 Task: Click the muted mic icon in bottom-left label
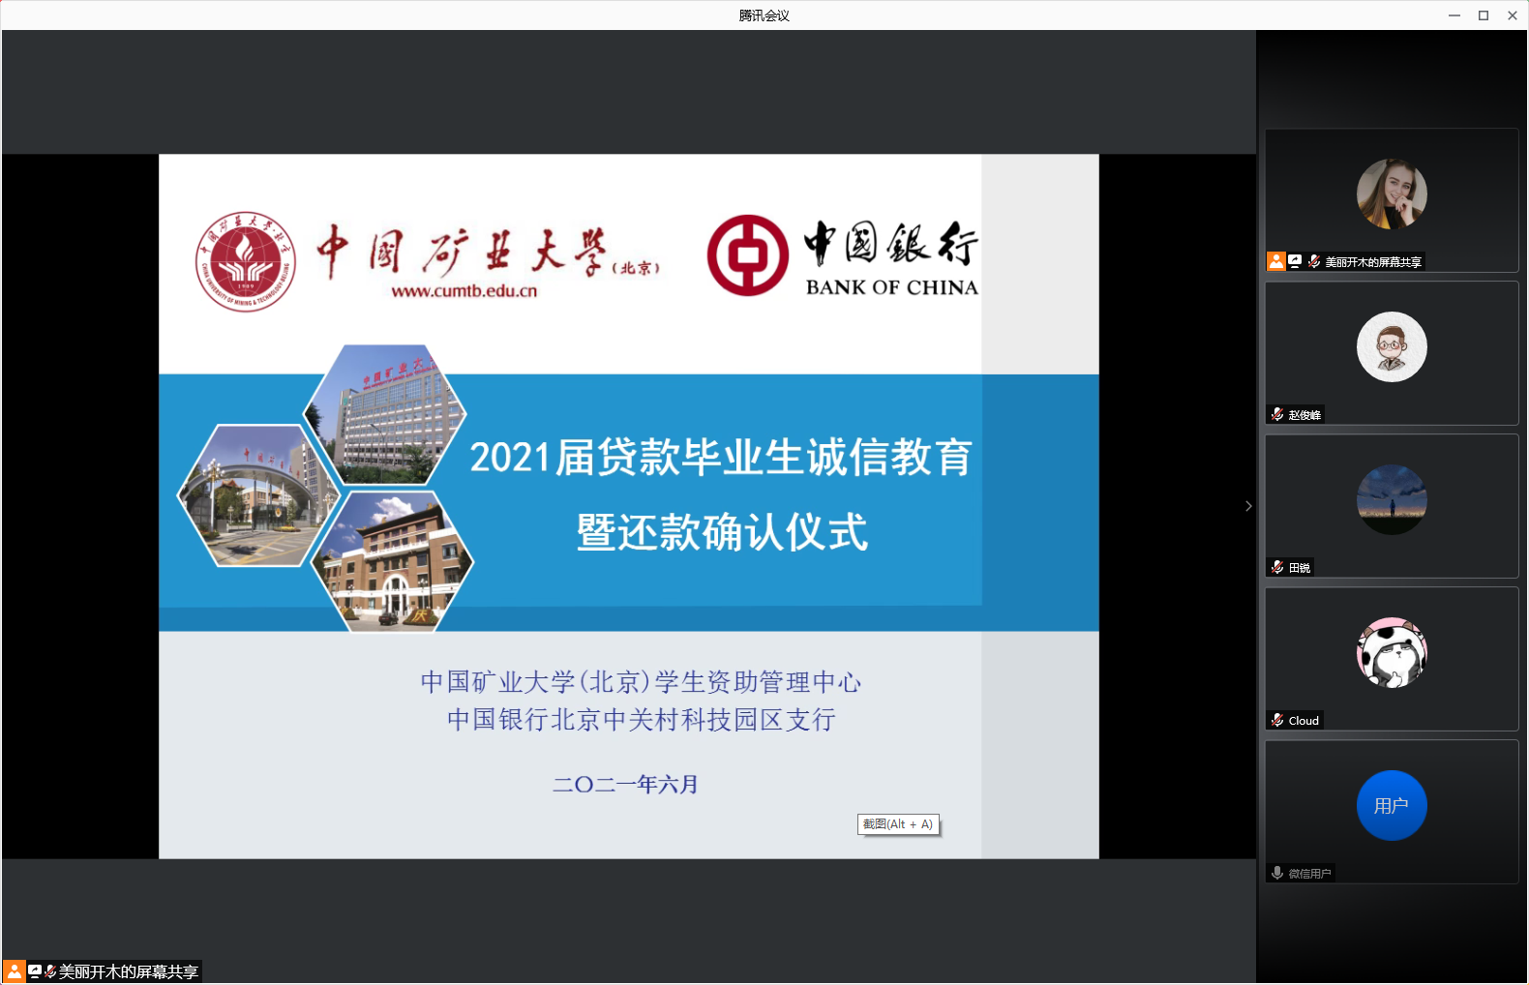pyautogui.click(x=50, y=971)
